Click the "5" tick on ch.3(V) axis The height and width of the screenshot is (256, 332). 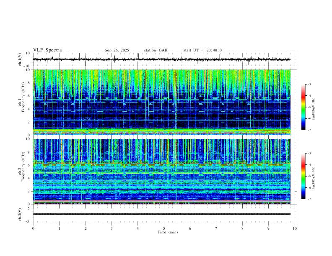coord(29,208)
